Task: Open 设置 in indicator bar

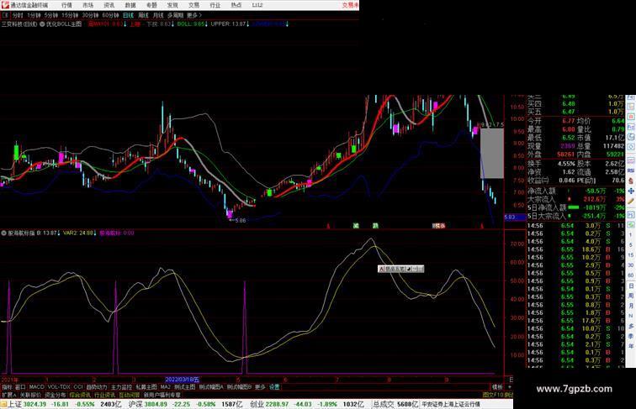Action: (x=274, y=387)
